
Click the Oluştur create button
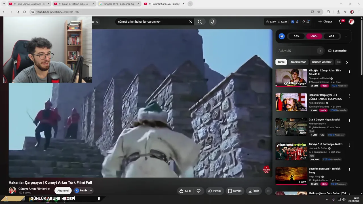tap(325, 22)
